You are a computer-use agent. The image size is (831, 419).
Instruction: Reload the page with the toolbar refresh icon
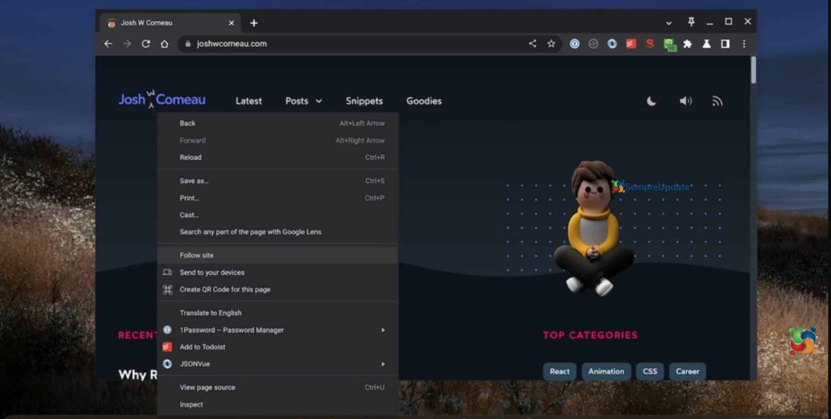pyautogui.click(x=146, y=44)
